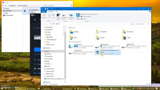Expand All Bookmarks in Library sidebar
Screen dimensions: 160x90
2,15
